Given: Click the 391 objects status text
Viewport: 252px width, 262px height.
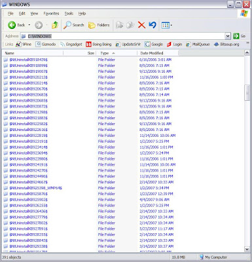Looking at the screenshot, I should (12, 257).
